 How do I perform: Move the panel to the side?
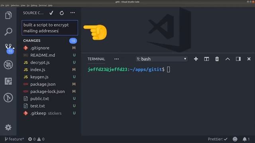tap(238, 59)
